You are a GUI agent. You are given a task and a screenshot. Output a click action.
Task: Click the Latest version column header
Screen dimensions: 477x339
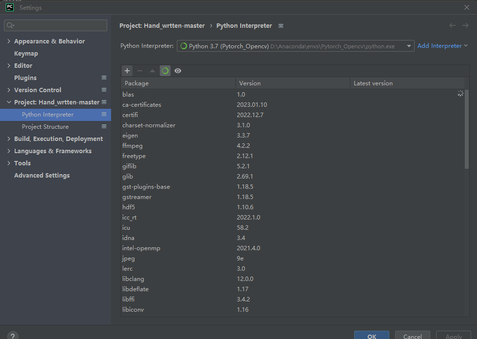[407, 83]
